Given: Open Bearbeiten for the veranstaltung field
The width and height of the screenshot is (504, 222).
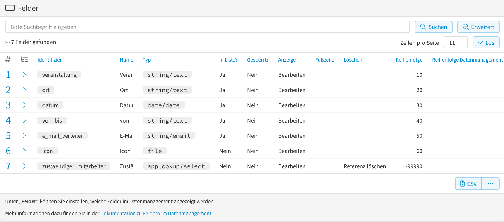Looking at the screenshot, I should [292, 75].
